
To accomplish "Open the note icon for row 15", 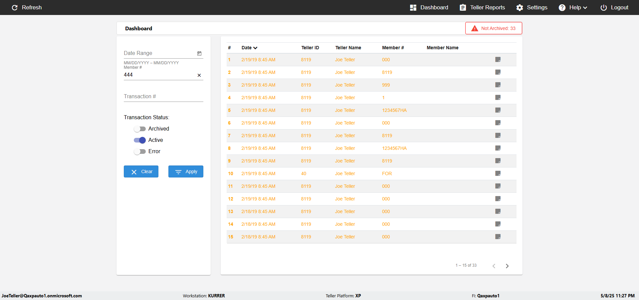I will (x=498, y=237).
